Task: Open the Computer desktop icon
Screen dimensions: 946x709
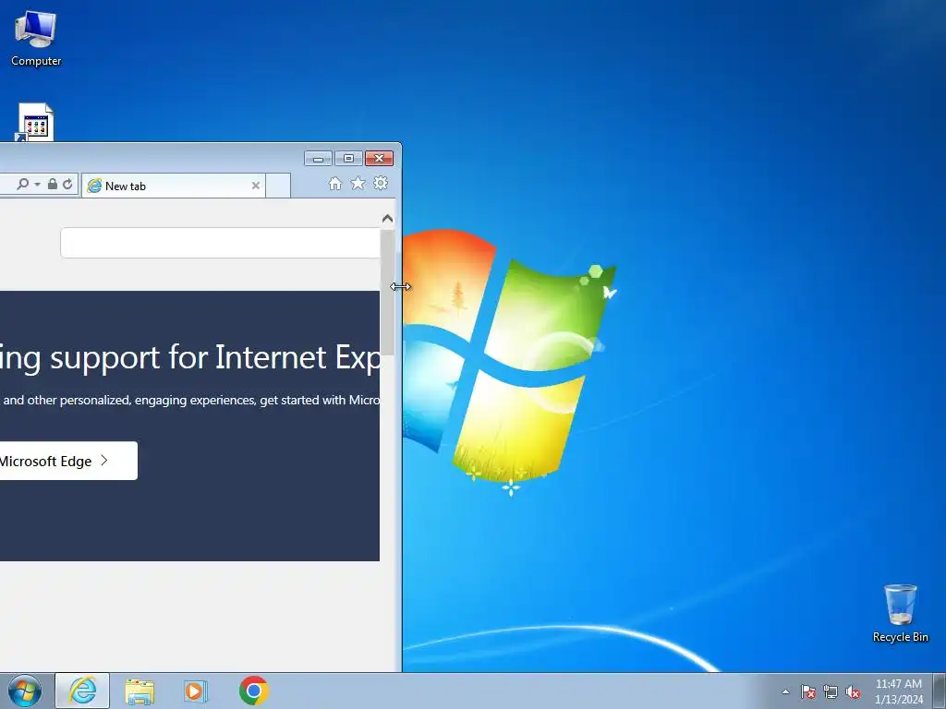Action: (36, 37)
